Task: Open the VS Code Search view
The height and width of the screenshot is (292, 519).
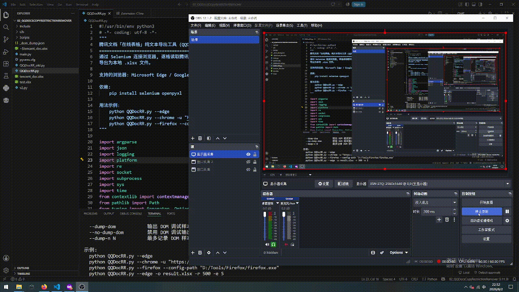Action: 6,27
